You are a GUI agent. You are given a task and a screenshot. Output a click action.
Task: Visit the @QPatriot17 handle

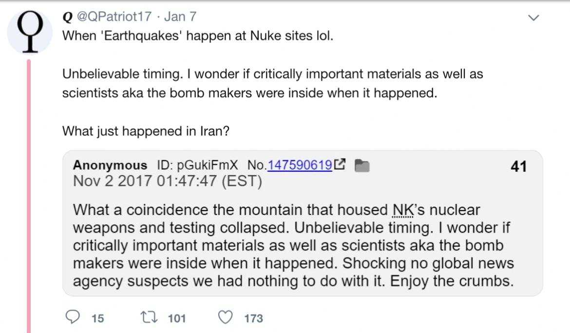click(114, 17)
